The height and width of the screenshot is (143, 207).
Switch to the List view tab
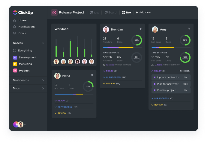click(94, 13)
